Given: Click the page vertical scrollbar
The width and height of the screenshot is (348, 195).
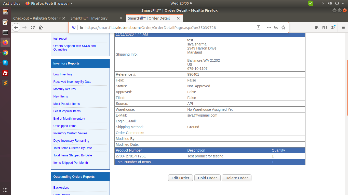Looking at the screenshot, I should (x=347, y=88).
